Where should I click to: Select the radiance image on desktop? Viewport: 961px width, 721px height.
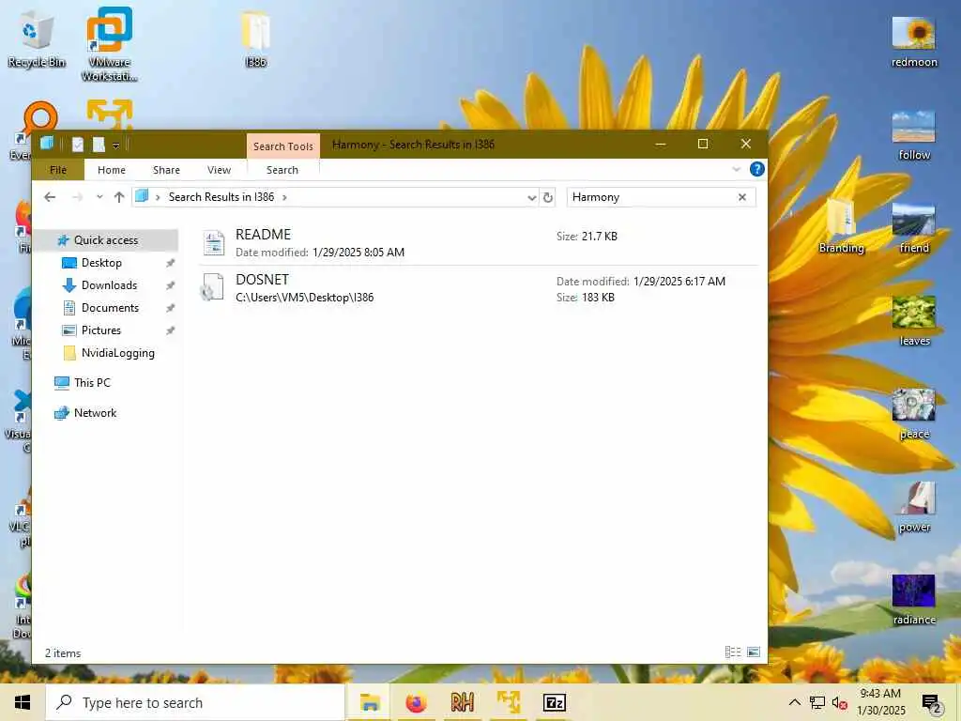[x=914, y=600]
